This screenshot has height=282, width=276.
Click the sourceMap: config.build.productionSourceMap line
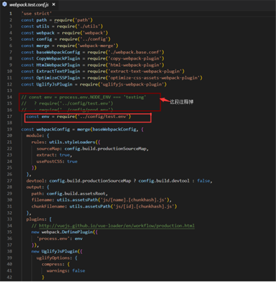[x=92, y=149]
